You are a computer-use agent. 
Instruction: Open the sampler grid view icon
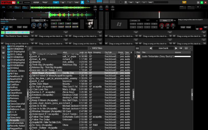click(x=137, y=48)
